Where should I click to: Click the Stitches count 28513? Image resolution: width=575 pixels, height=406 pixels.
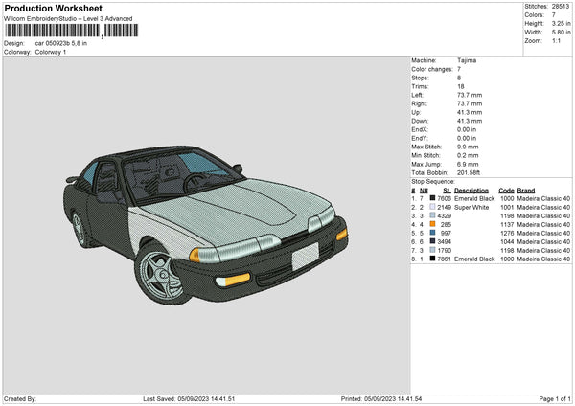pyautogui.click(x=559, y=6)
